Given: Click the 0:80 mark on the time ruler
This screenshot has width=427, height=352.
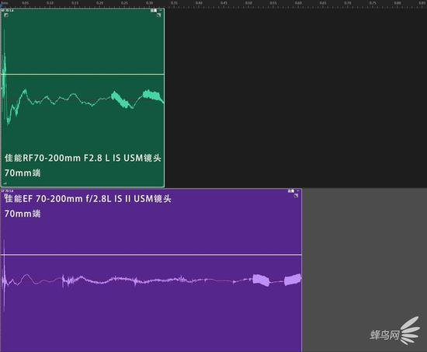Looking at the screenshot, I should pyautogui.click(x=397, y=3).
